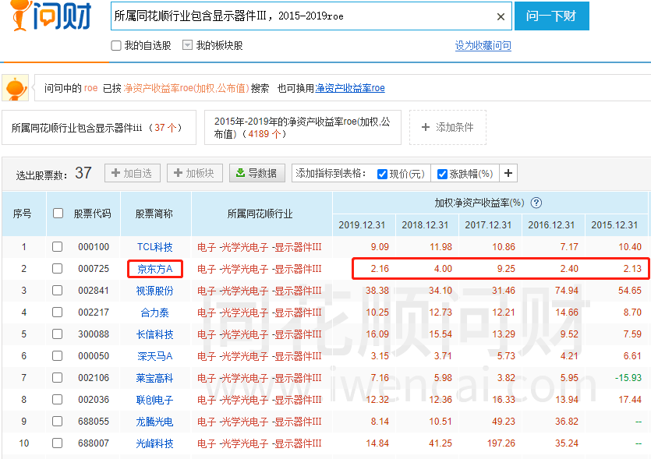The width and height of the screenshot is (651, 459).
Task: Clear the search box with X icon
Action: (501, 16)
